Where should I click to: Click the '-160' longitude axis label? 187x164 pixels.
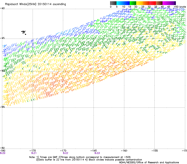tap(124, 151)
